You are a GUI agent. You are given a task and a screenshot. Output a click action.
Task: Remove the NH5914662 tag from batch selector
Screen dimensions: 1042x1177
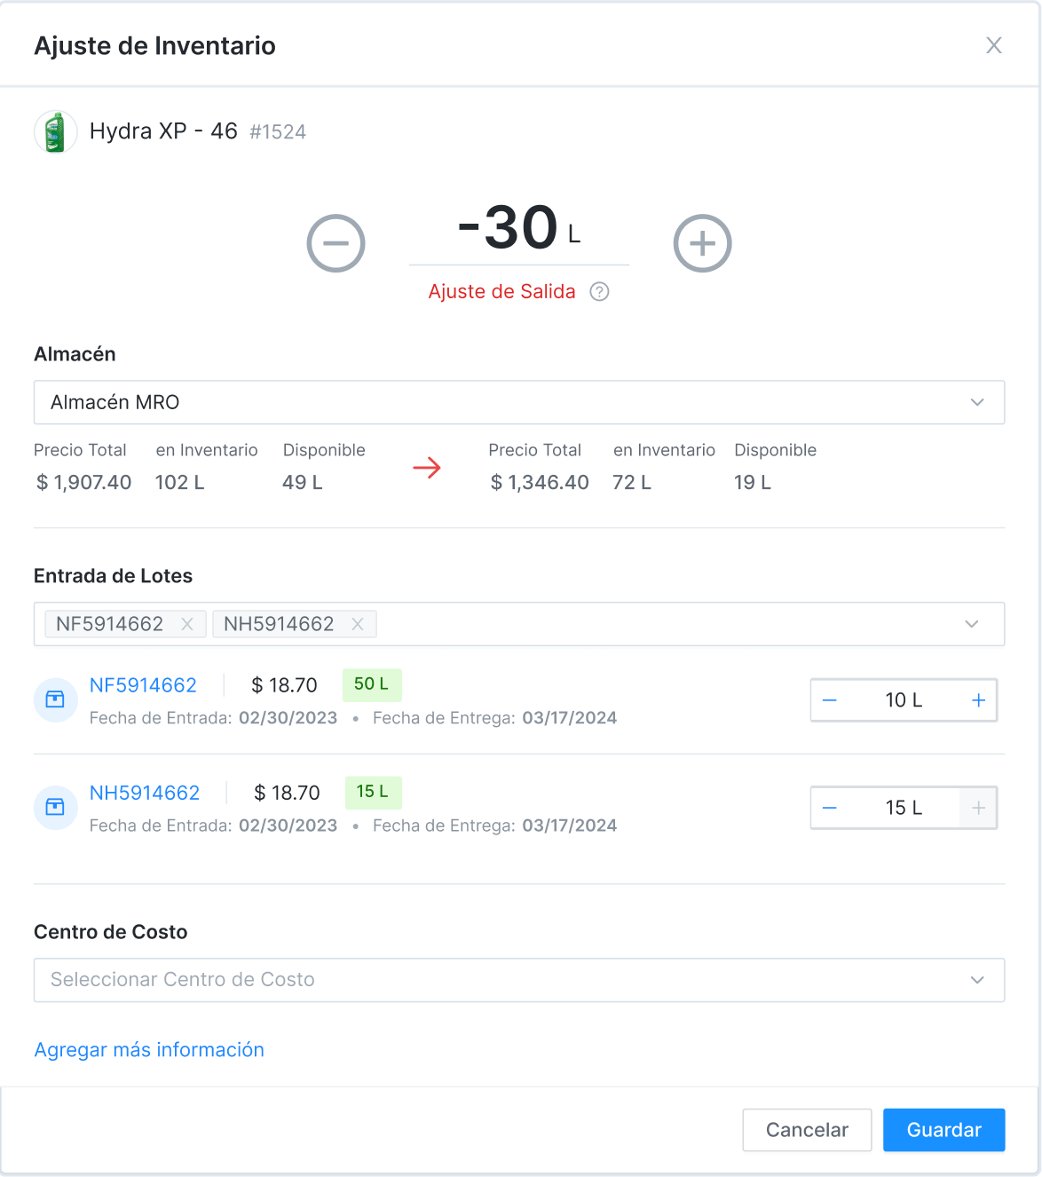pos(358,624)
